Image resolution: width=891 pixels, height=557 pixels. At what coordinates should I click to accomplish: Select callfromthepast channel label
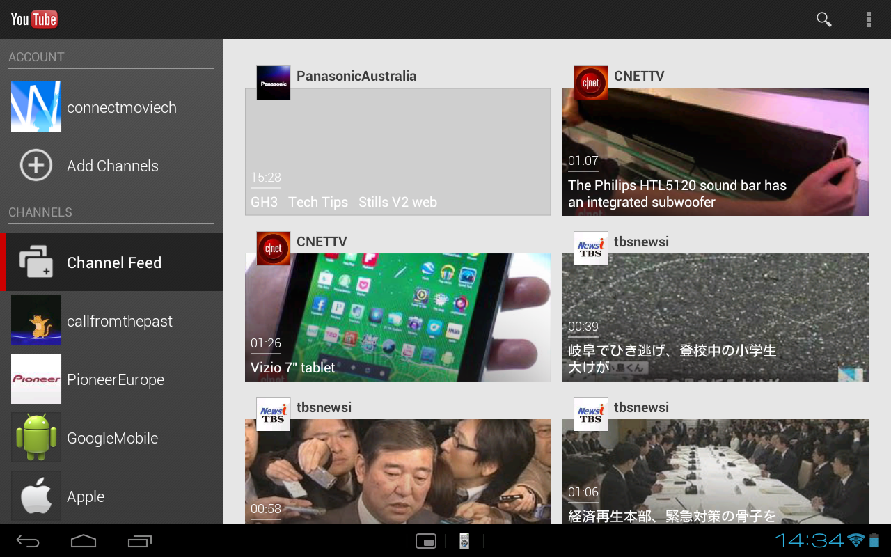tap(120, 321)
